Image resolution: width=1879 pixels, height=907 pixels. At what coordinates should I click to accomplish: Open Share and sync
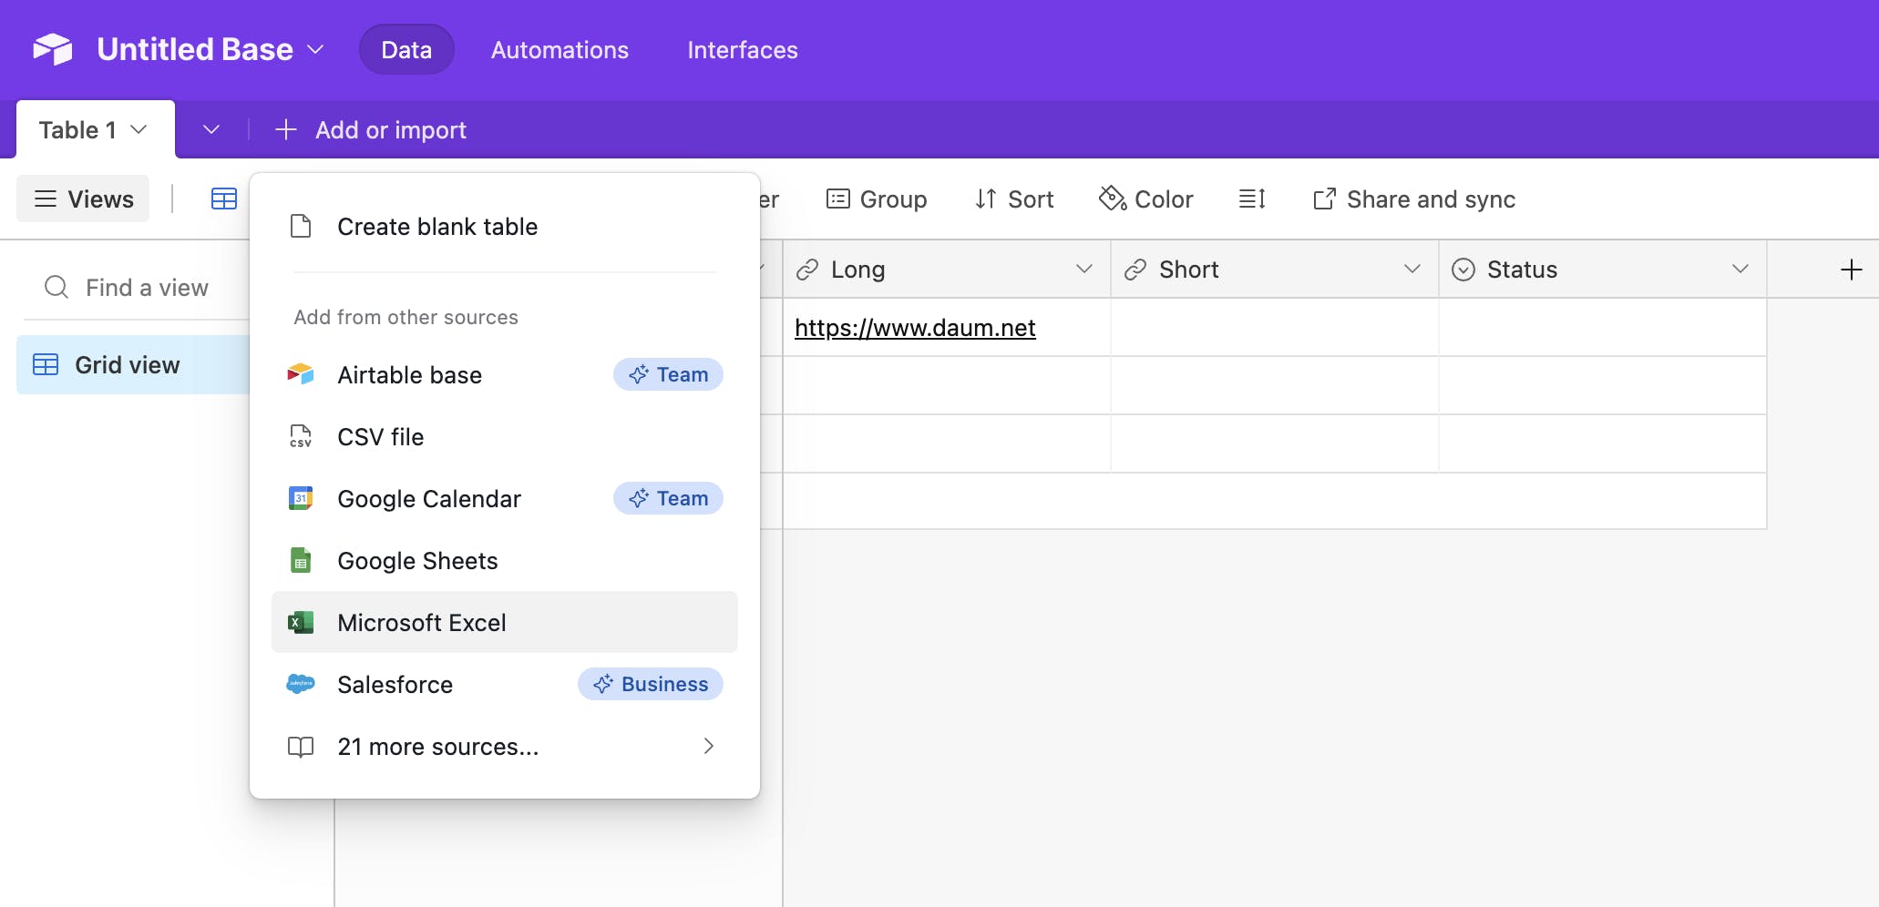coord(1414,199)
